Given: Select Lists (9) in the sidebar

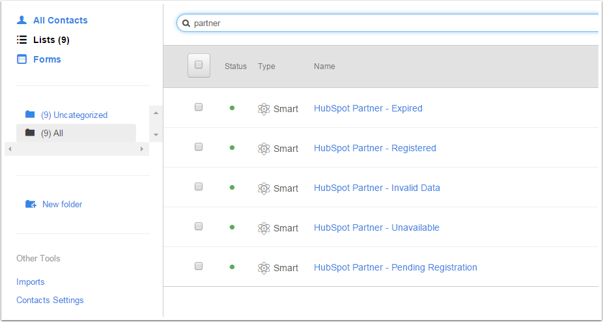Looking at the screenshot, I should coord(51,40).
